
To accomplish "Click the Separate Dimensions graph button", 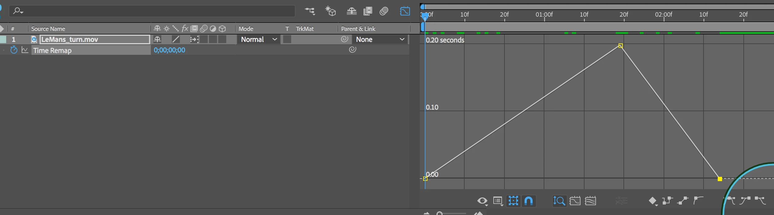I will pyautogui.click(x=621, y=201).
